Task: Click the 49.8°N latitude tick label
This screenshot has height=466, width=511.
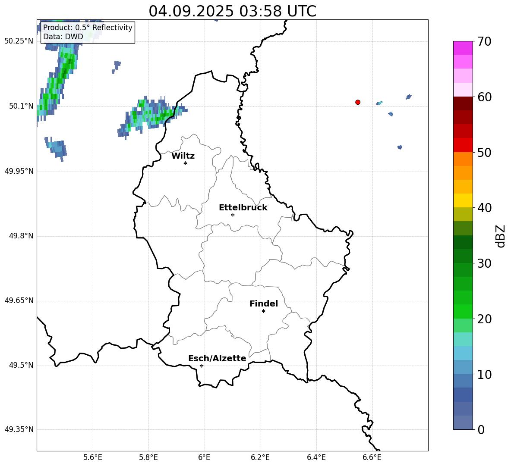Action: (x=21, y=236)
